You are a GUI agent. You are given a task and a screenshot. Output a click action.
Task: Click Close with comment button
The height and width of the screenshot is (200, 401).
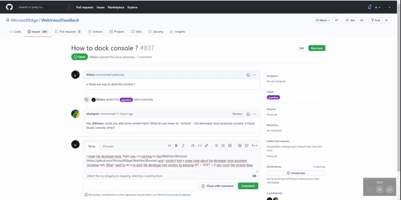[217, 186]
